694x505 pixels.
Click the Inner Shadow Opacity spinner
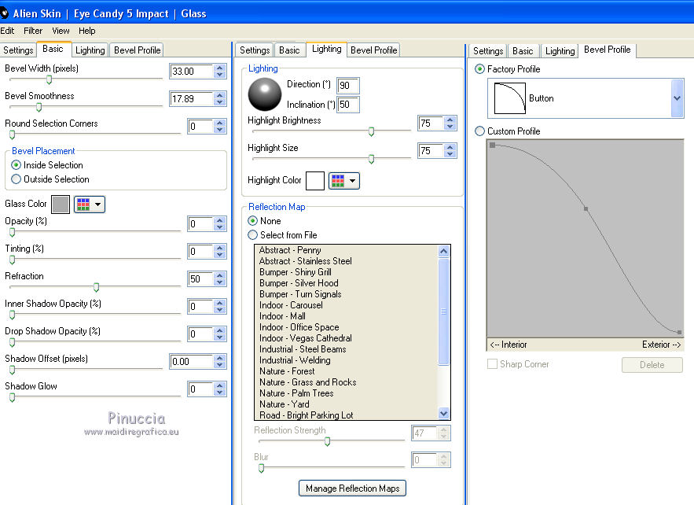point(219,306)
